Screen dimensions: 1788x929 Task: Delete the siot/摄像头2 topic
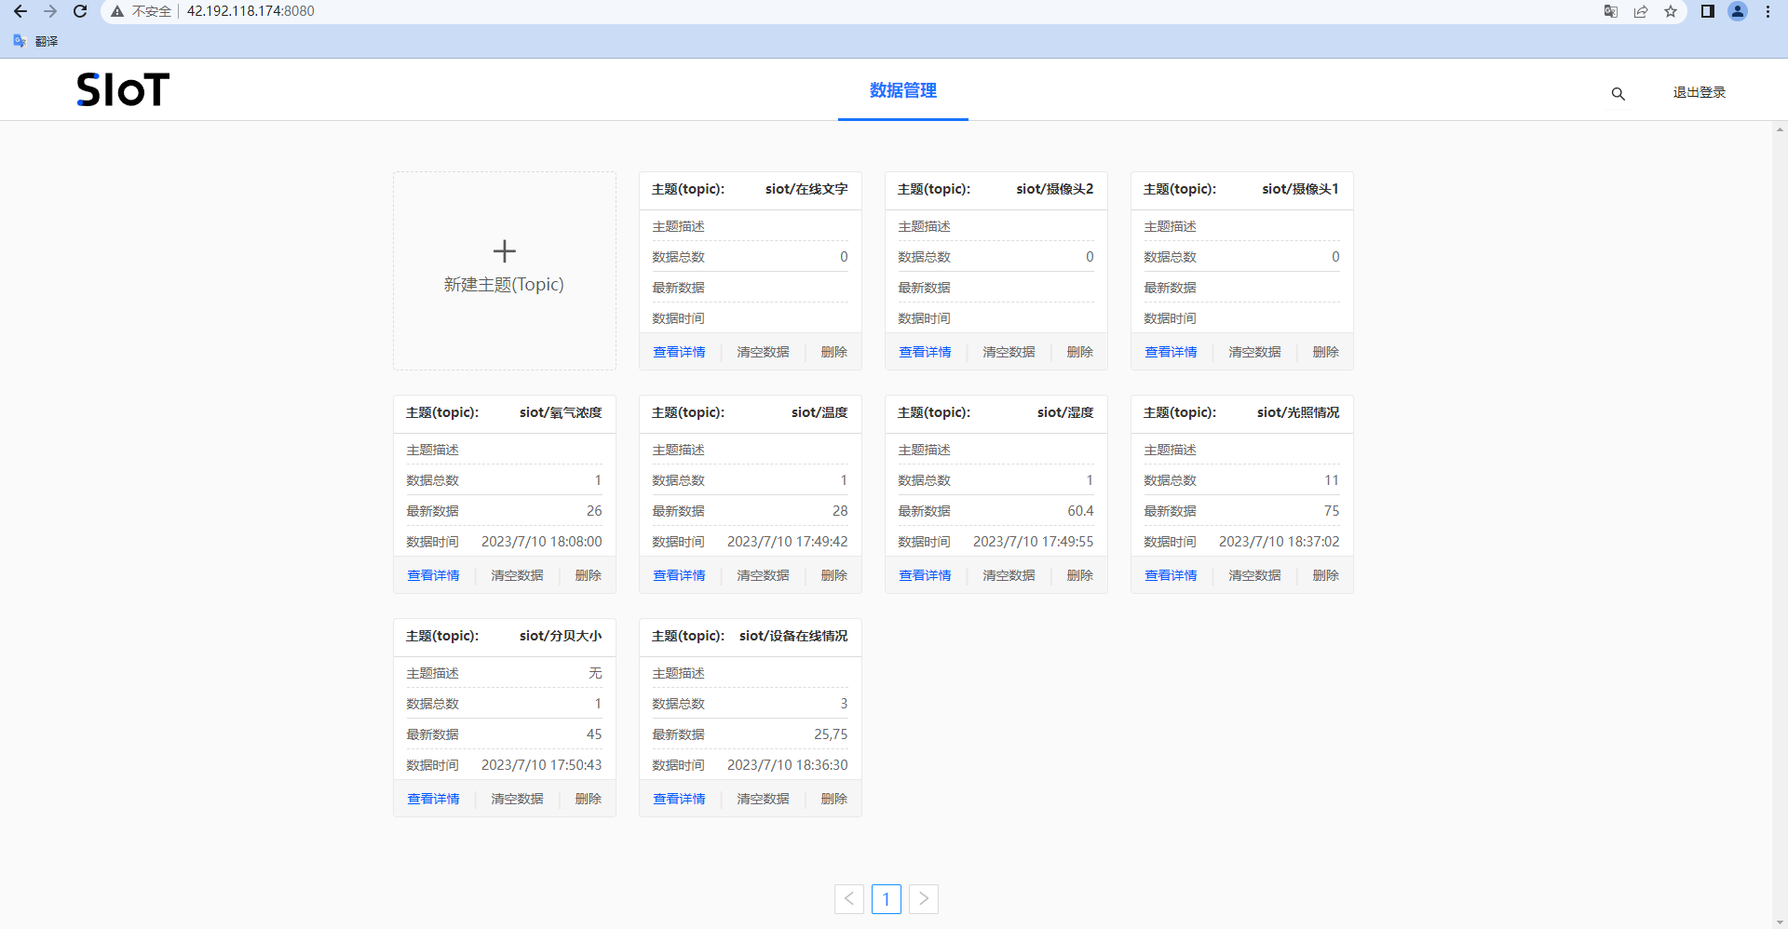1080,352
